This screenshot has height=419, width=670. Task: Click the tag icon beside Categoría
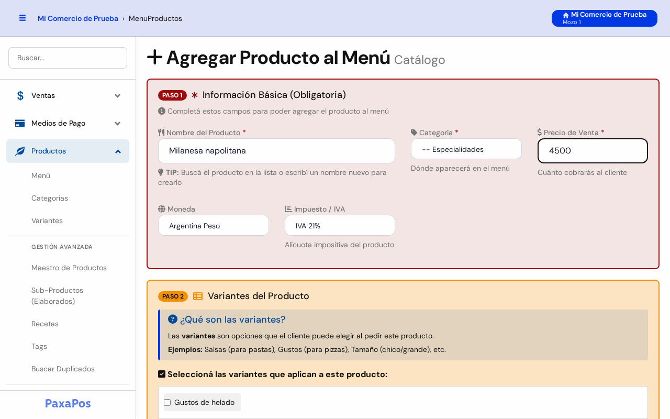pos(414,133)
